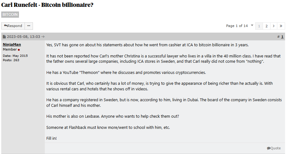Click the red status dot beside Member
The image size is (286, 154).
click(x=19, y=50)
